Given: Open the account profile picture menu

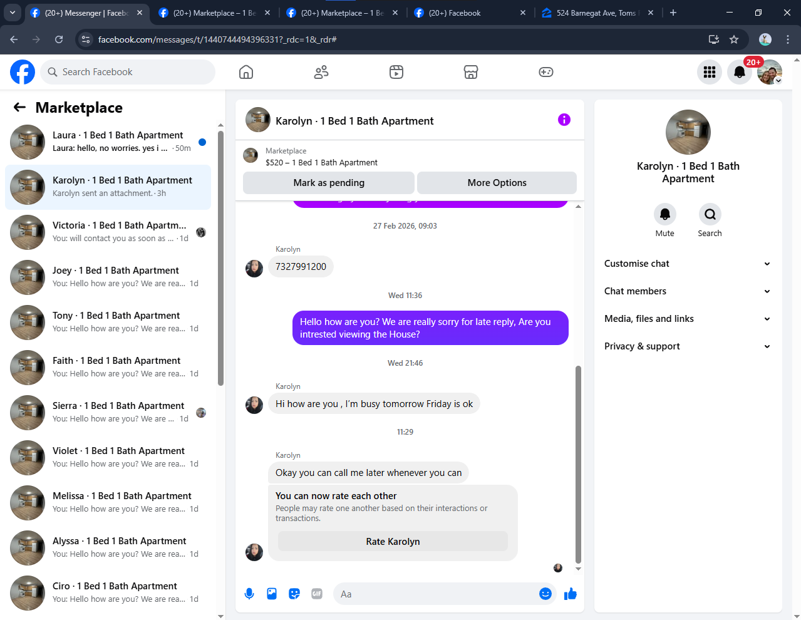Looking at the screenshot, I should 770,72.
